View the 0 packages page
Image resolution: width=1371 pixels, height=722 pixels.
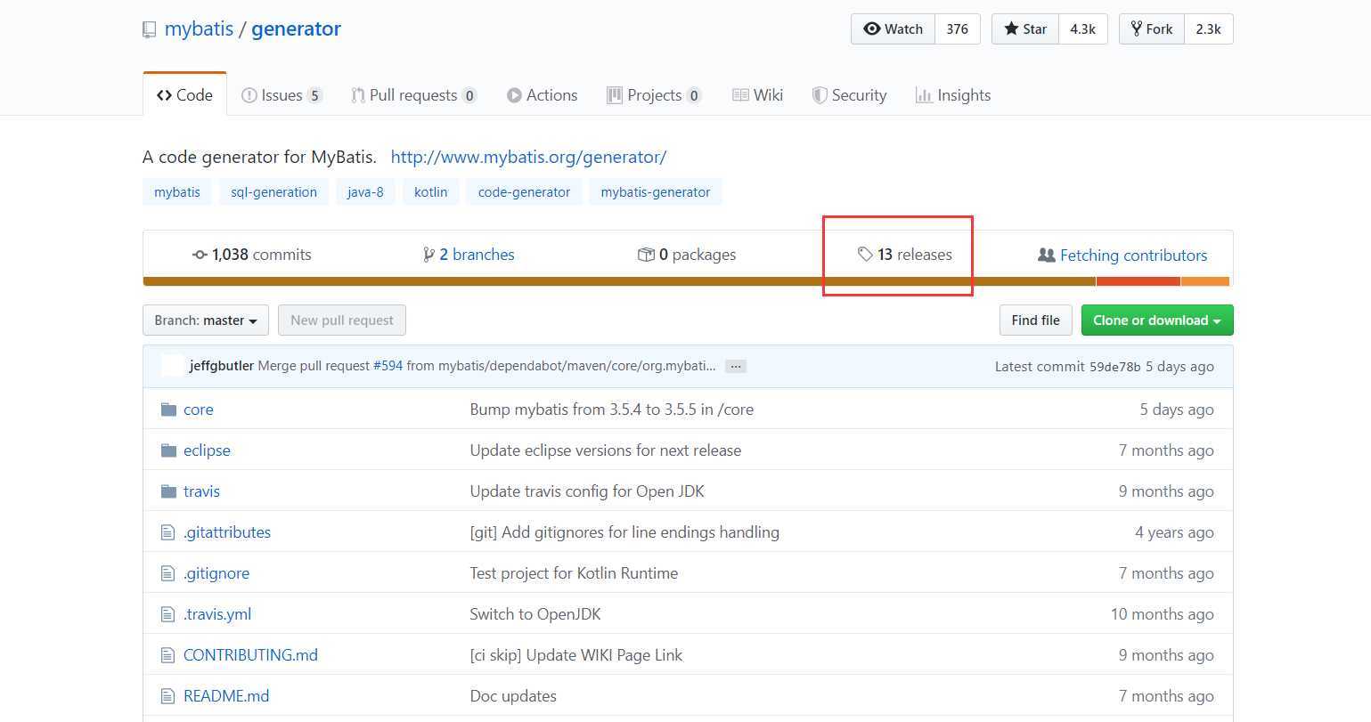pos(687,255)
